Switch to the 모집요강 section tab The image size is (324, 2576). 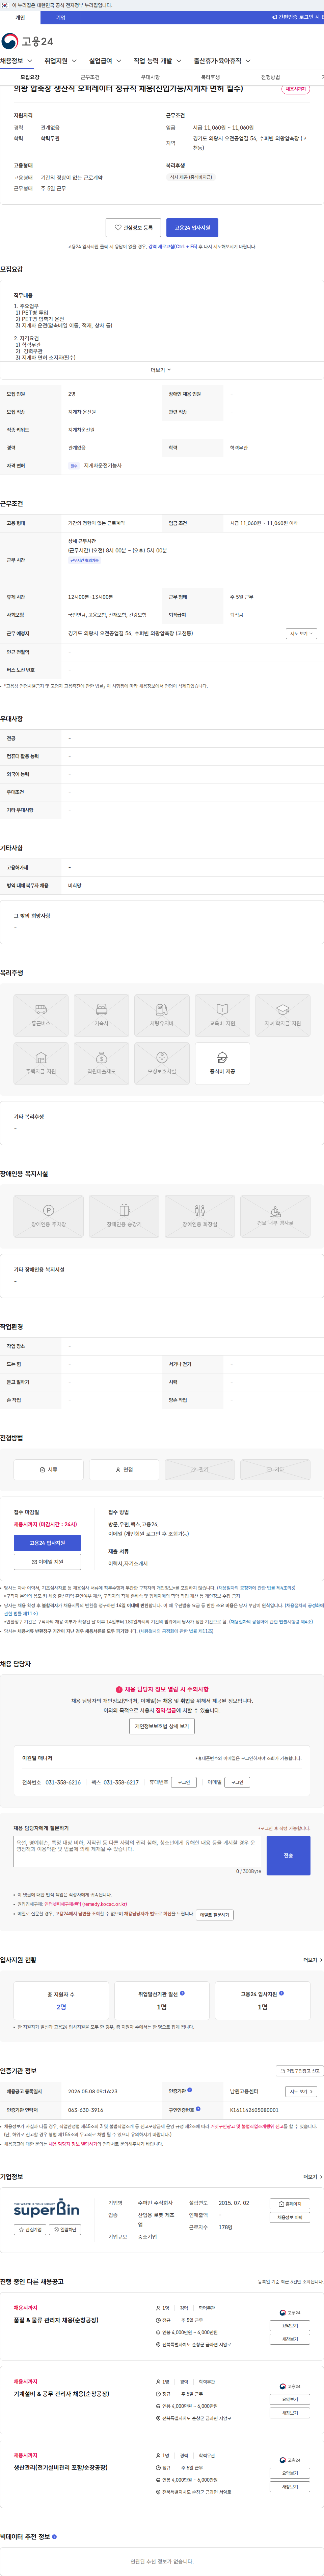[x=30, y=77]
